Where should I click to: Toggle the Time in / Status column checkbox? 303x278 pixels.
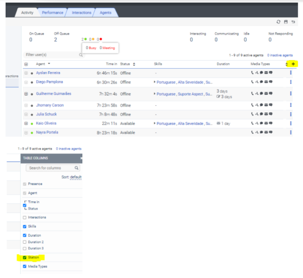click(24, 205)
